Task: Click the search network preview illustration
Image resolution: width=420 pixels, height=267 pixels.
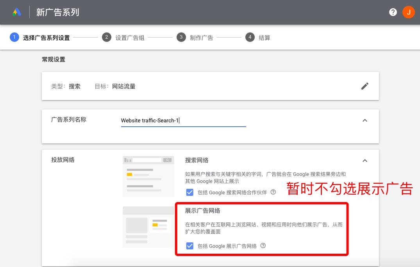Action: pos(148,176)
